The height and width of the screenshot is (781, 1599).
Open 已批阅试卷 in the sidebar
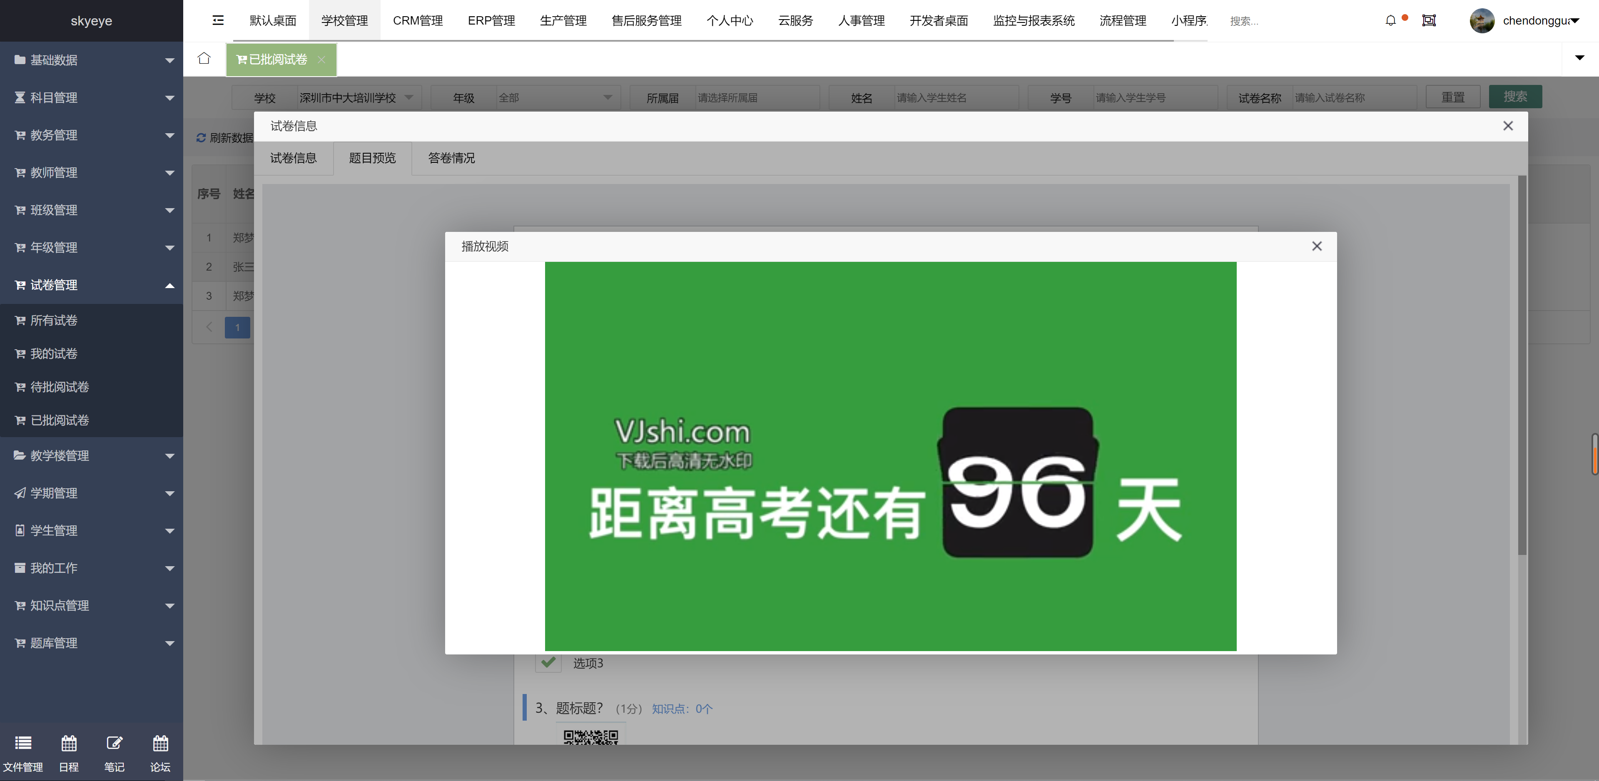91,420
